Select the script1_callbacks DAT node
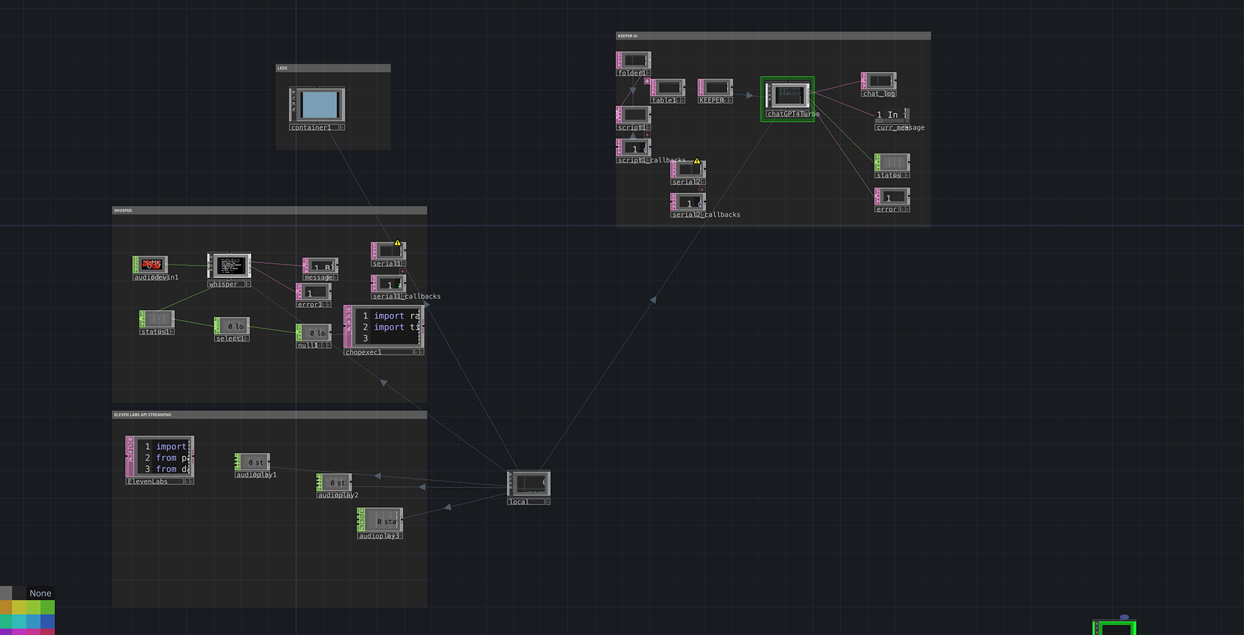Image resolution: width=1244 pixels, height=635 pixels. [633, 147]
